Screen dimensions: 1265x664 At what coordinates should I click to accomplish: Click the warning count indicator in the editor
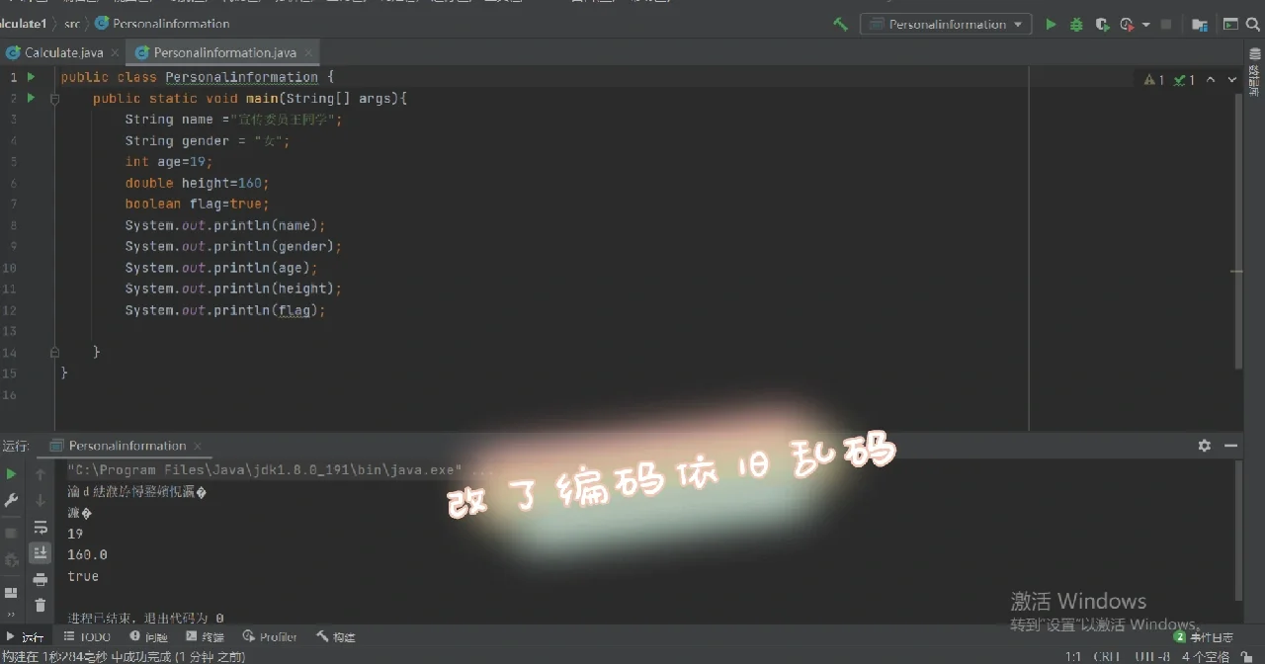coord(1154,80)
